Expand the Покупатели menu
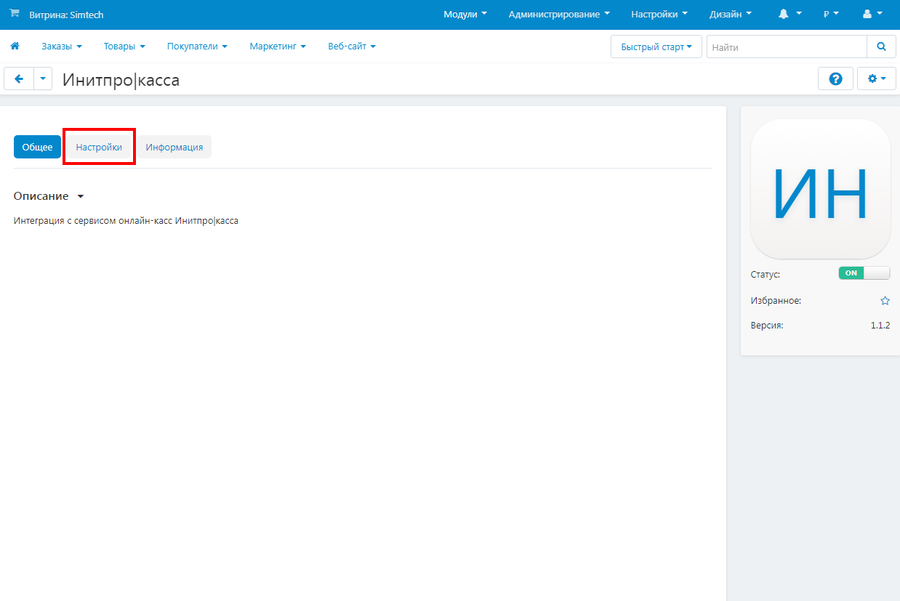Image resolution: width=900 pixels, height=601 pixels. [197, 47]
